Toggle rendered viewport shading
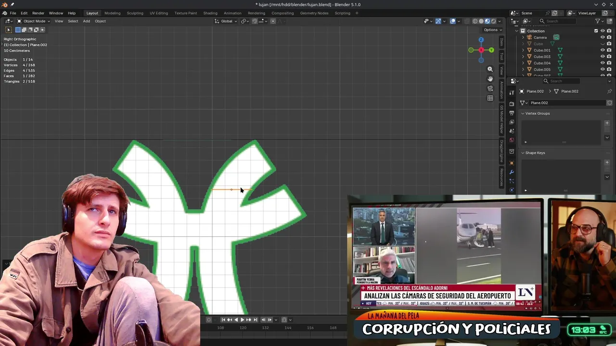 493,21
